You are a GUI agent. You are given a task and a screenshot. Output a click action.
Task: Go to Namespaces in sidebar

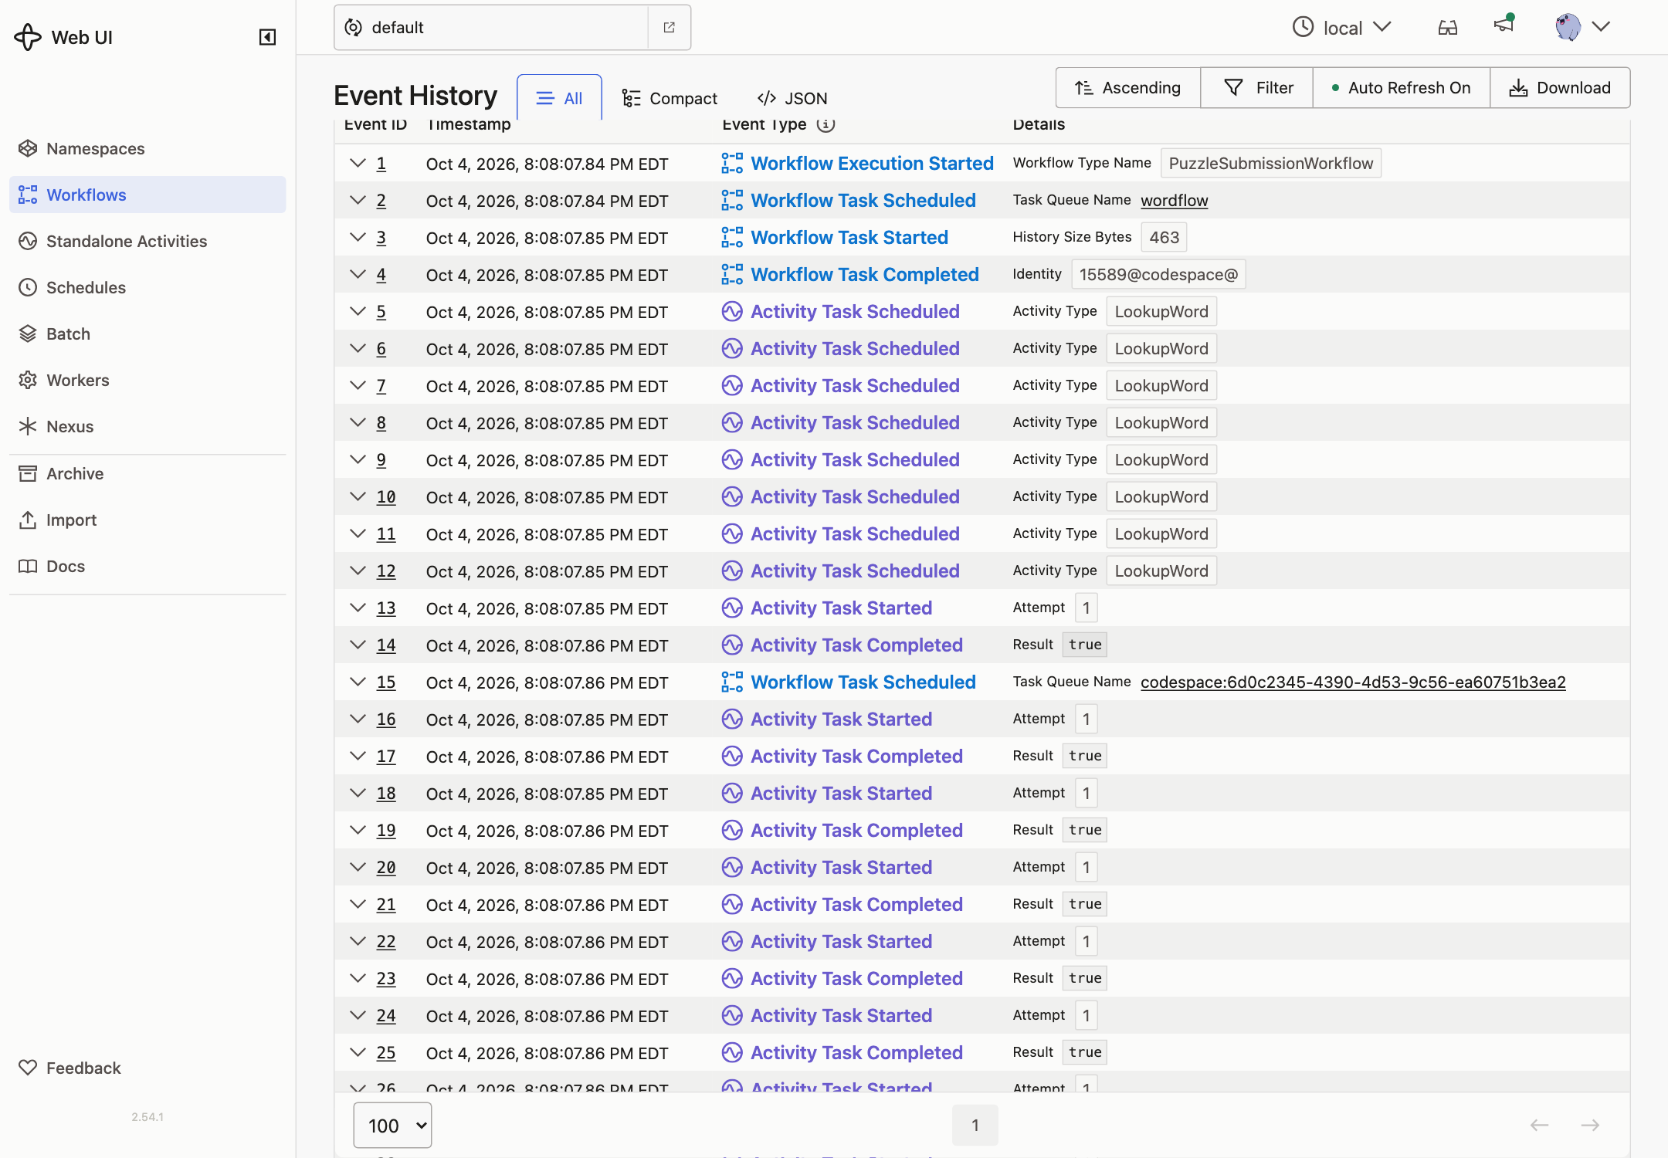pos(147,148)
